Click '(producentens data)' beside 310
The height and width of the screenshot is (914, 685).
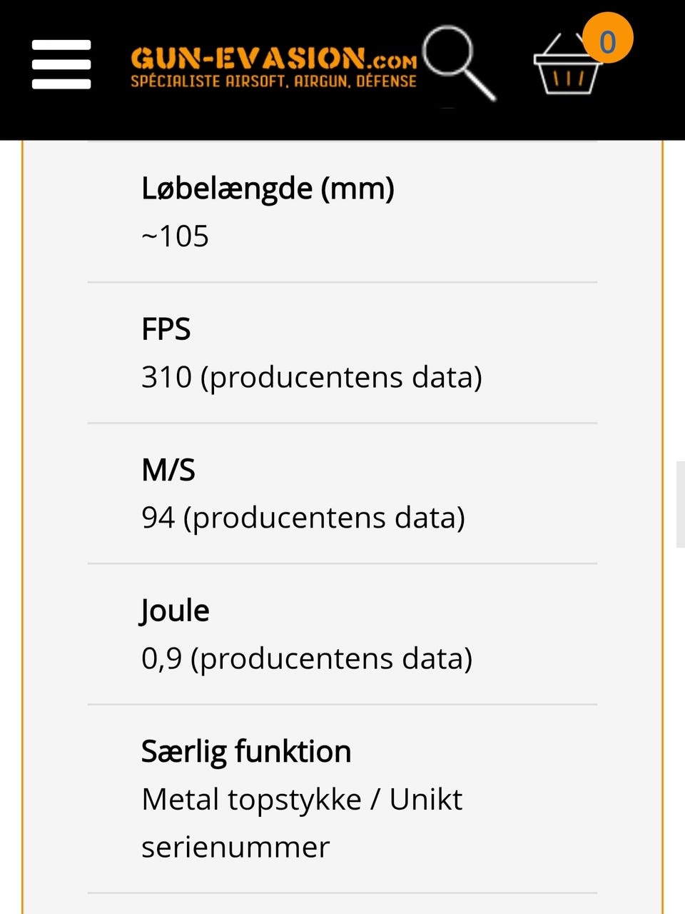(341, 377)
